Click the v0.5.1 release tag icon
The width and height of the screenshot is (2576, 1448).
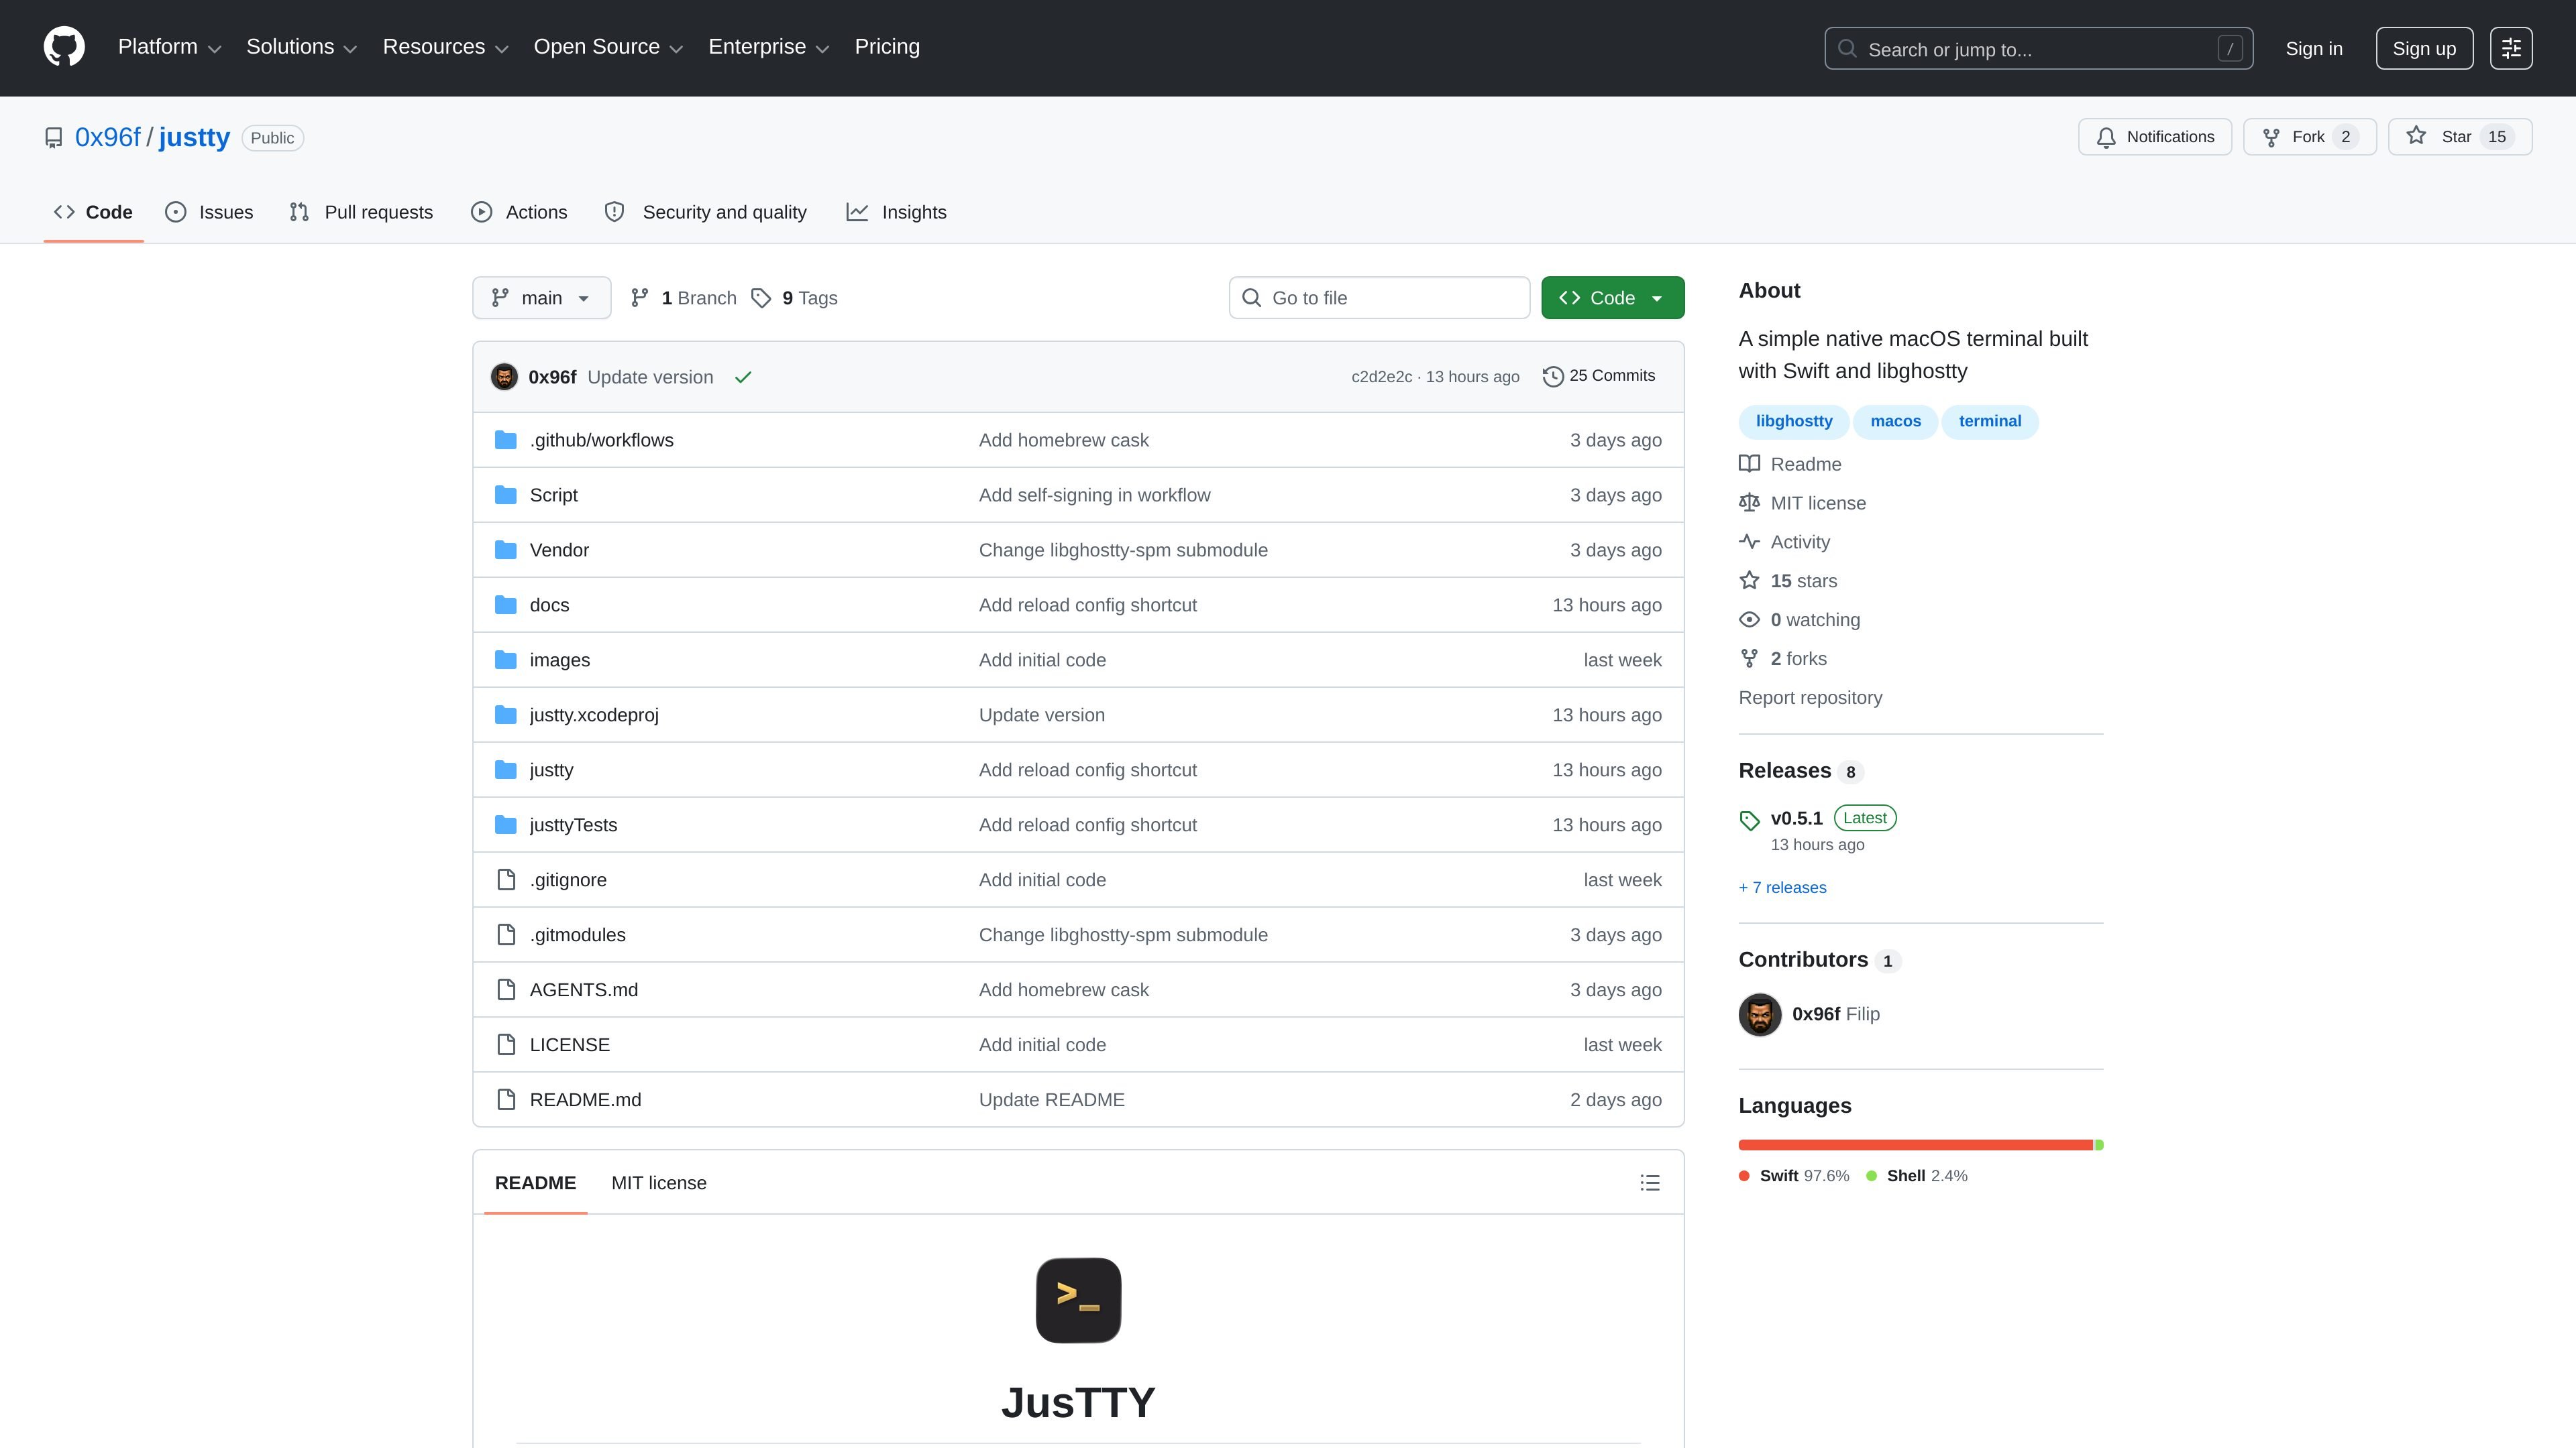1749,821
